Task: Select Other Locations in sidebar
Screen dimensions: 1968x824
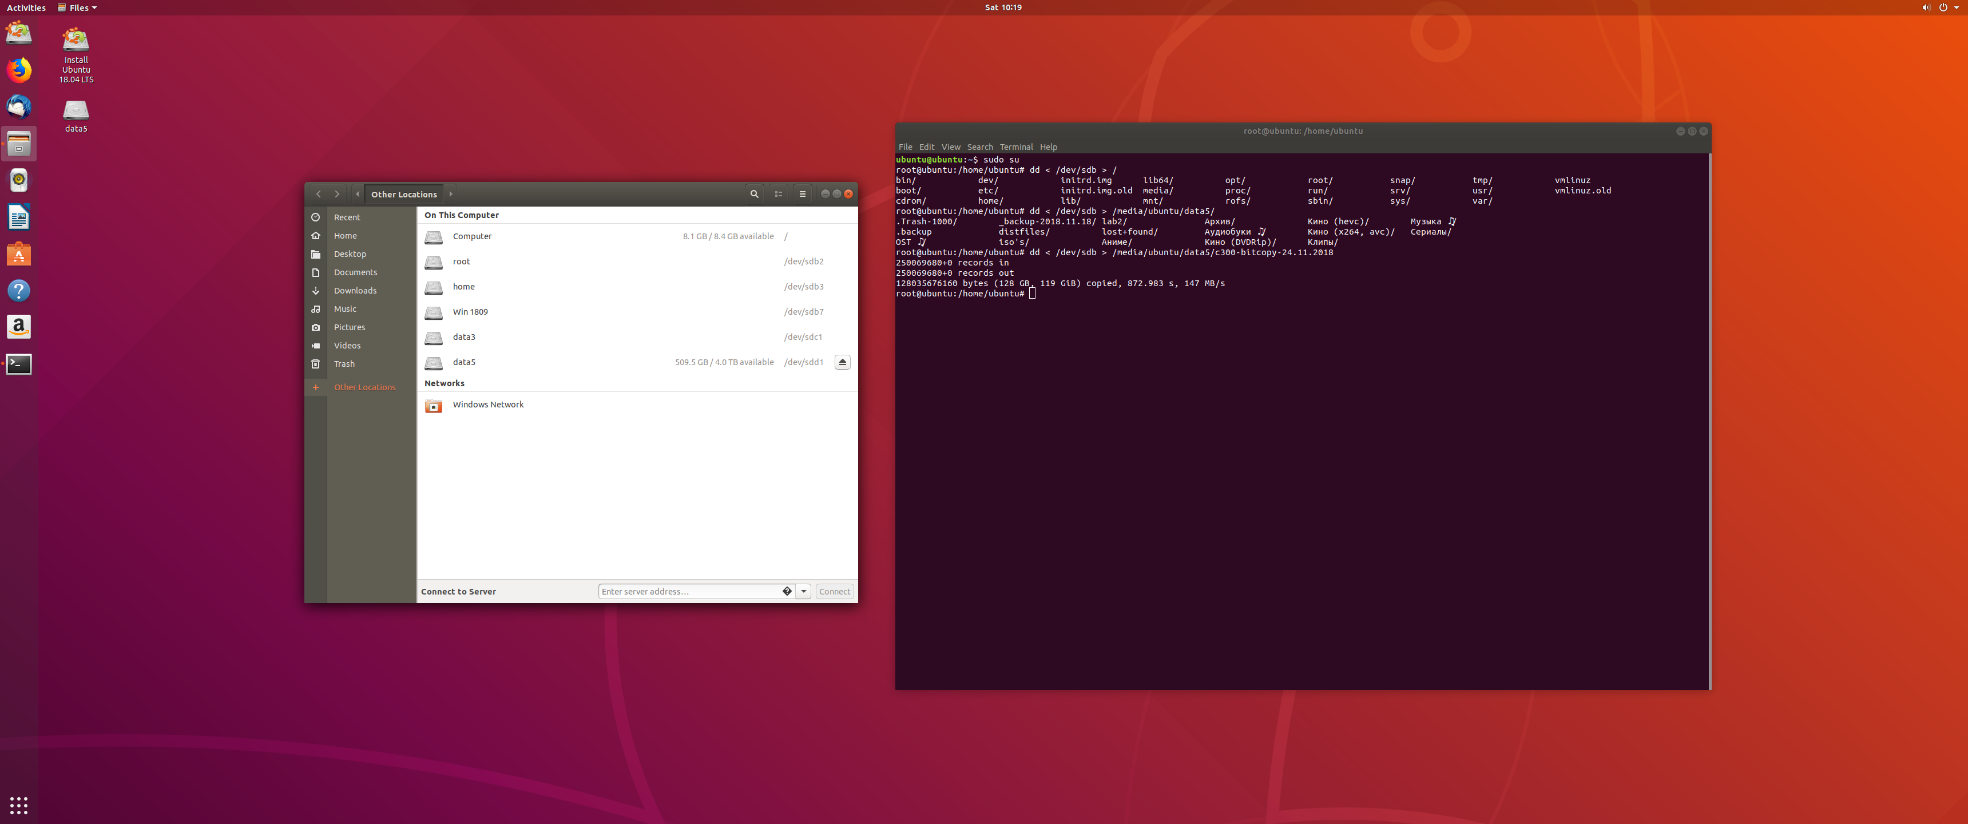Action: (364, 387)
